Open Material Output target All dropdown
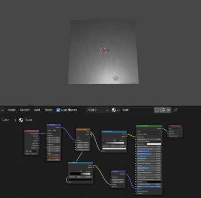 (x=175, y=128)
